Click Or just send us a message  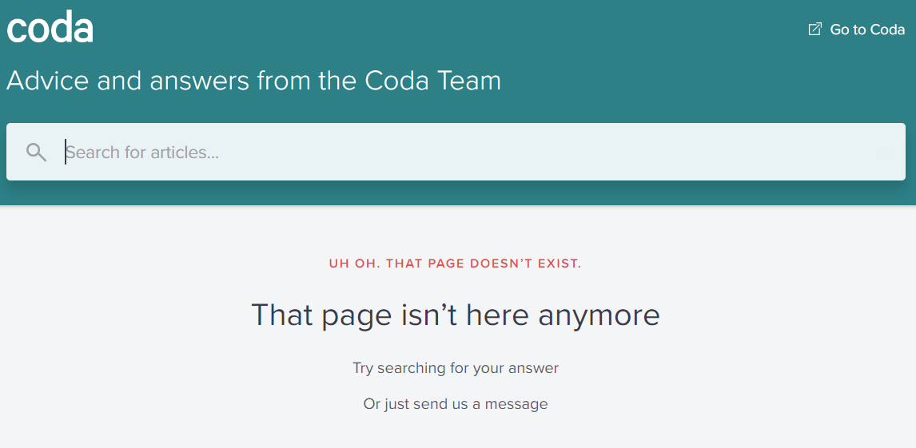point(455,404)
